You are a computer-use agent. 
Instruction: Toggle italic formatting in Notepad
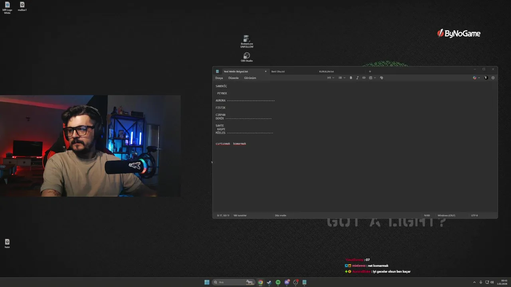(357, 78)
